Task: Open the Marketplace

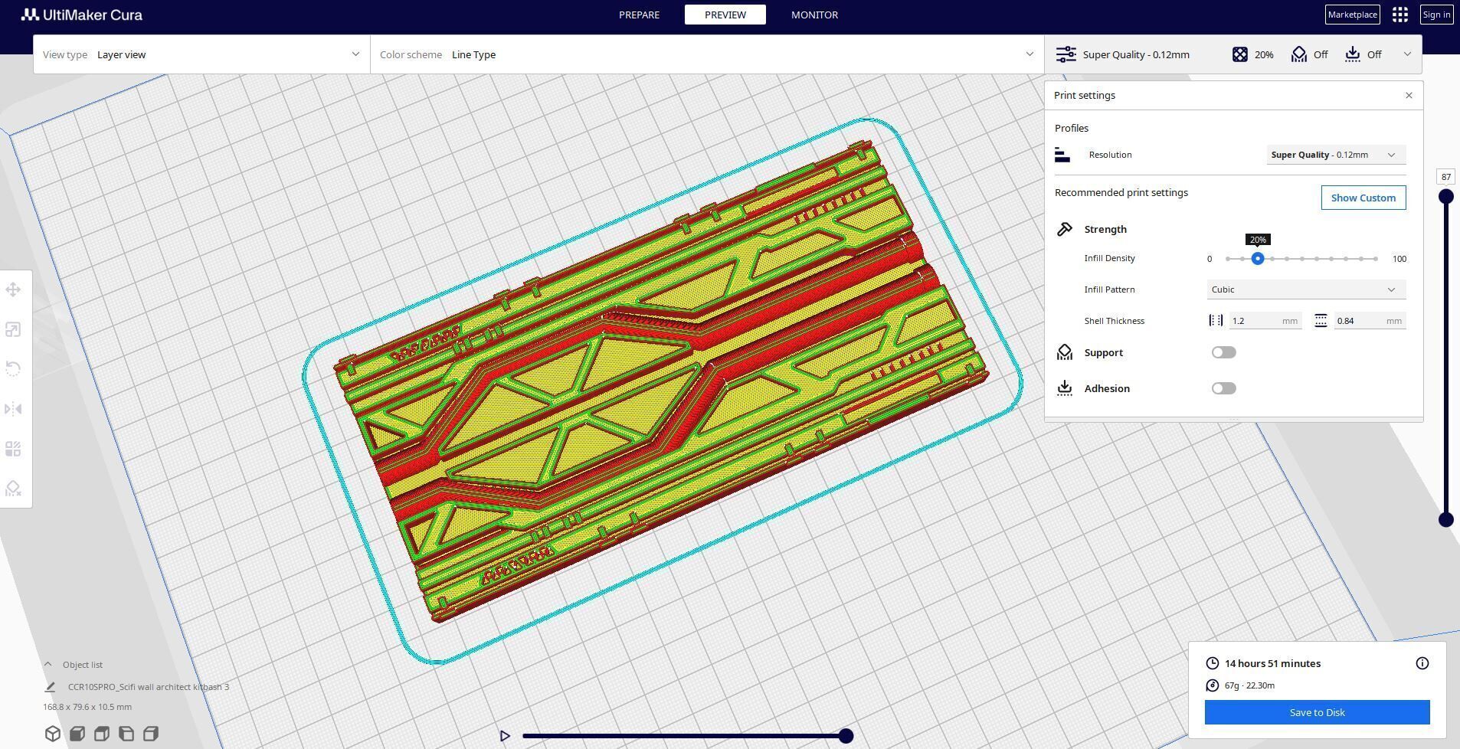Action: (x=1352, y=15)
